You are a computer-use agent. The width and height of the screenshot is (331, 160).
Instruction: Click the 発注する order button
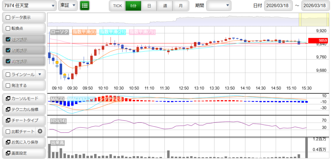click(24, 85)
